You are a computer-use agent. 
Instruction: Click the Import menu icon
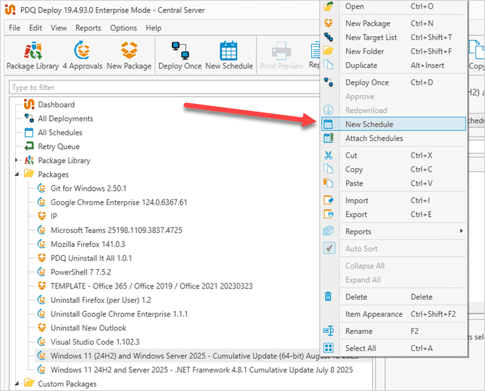click(x=328, y=200)
